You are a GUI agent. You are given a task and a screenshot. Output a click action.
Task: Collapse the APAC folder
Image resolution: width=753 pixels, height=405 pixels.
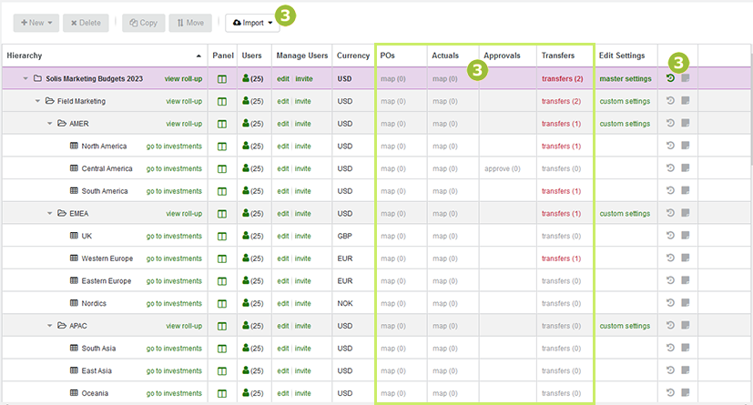point(49,325)
